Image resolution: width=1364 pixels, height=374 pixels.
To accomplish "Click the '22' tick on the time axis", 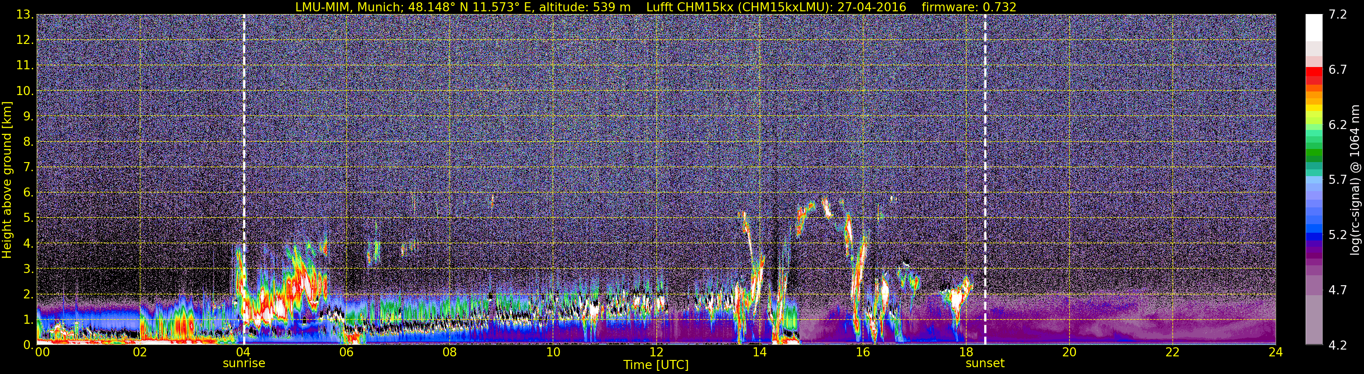I will pyautogui.click(x=1173, y=352).
